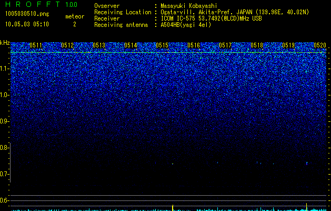The image size is (331, 211).
Task: Click the Ogata-vill. Akita-Pref. JAPAN location text
Action: 235,12
